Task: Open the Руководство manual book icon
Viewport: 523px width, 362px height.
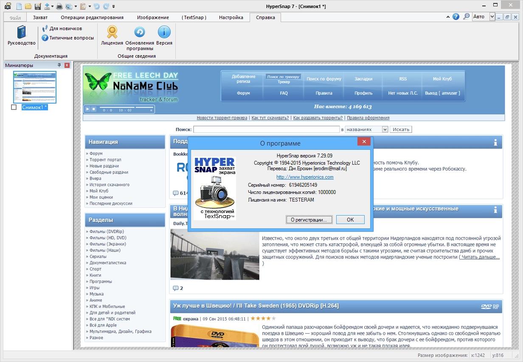Action: point(22,36)
